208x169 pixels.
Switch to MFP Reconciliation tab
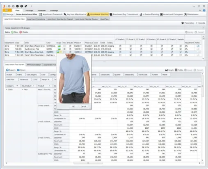(x=34, y=65)
